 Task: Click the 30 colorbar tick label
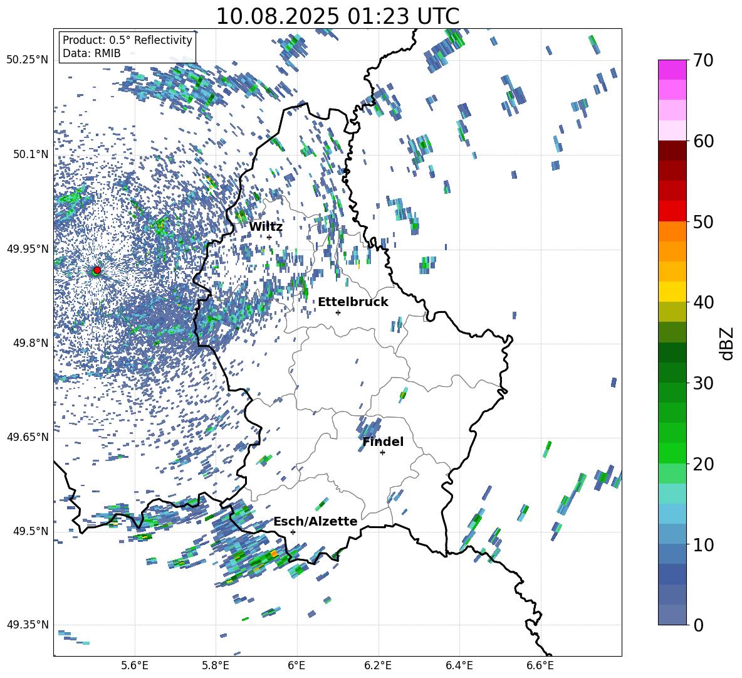(703, 383)
